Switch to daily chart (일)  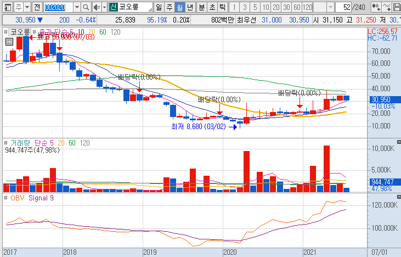[x=159, y=7]
